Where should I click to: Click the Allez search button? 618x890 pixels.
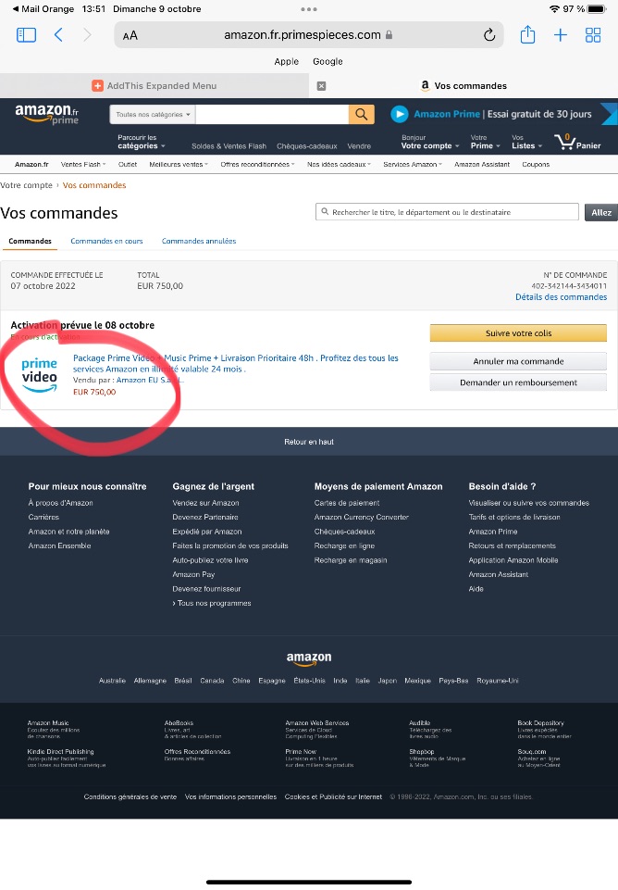601,212
